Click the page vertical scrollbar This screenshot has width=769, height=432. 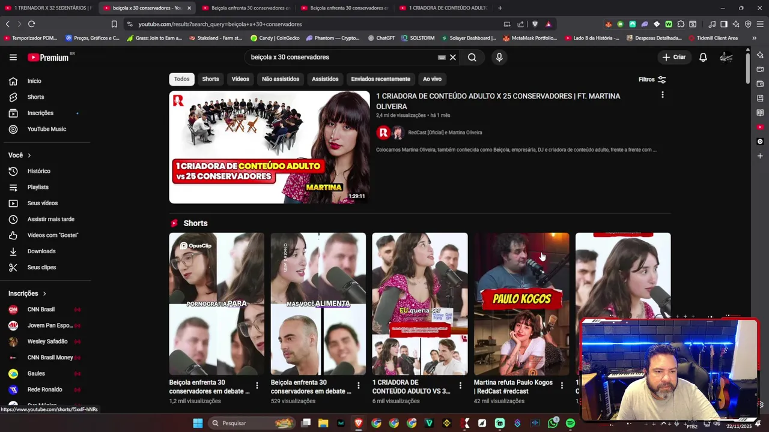coord(747,69)
